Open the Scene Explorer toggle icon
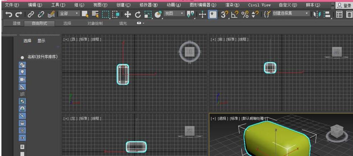The width and height of the screenshot is (353, 156). coord(339,15)
